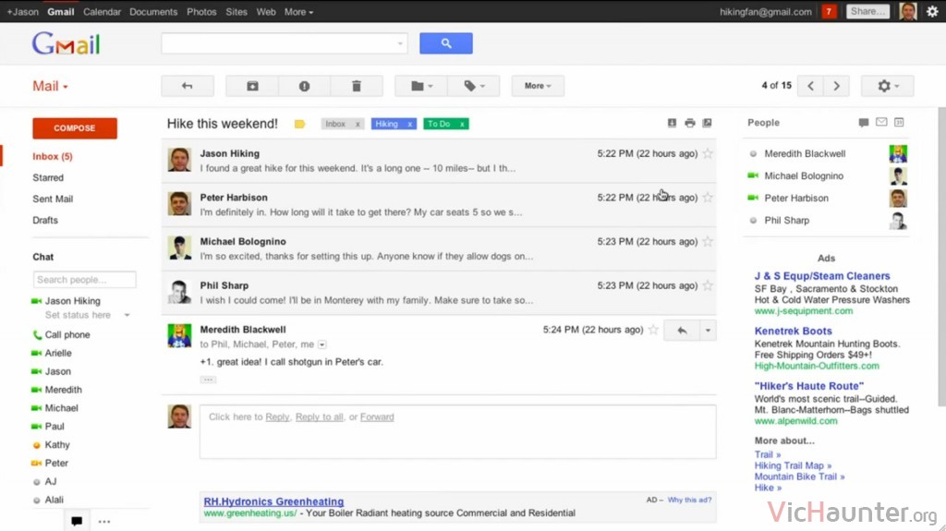Viewport: 946px width, 531px height.
Task: Open the Labels tag dropdown
Action: click(474, 86)
